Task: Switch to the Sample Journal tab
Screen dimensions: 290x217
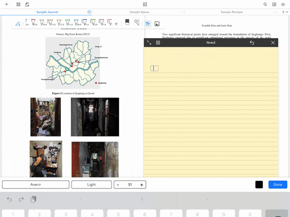Action: click(x=47, y=12)
